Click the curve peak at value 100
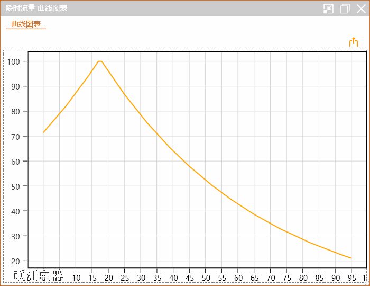 [99, 61]
